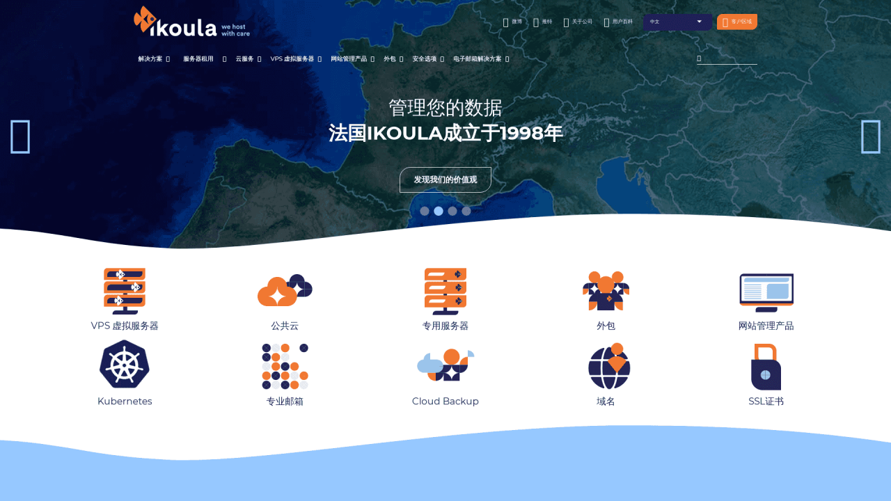Click the 外包 outsourcing team icon
Screen dimensions: 891x501
[x=606, y=291]
